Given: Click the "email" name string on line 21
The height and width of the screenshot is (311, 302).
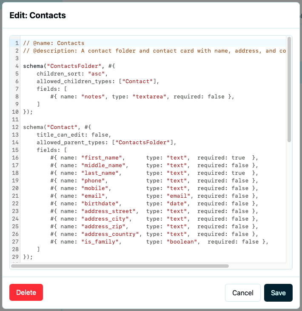Looking at the screenshot, I should pos(93,196).
